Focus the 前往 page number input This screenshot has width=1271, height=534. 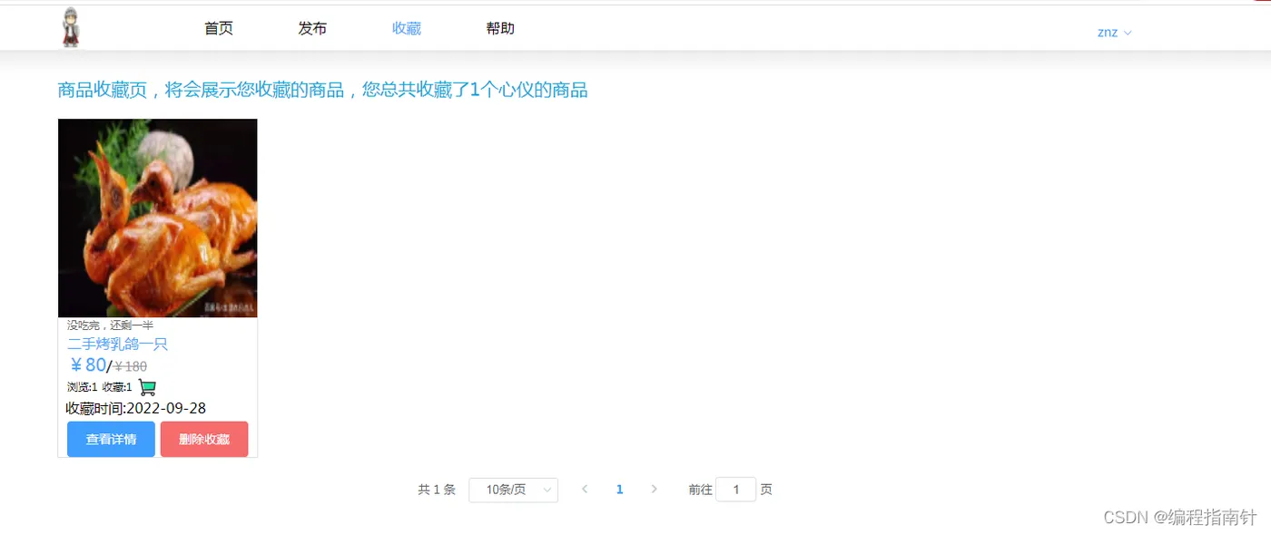[x=736, y=490]
